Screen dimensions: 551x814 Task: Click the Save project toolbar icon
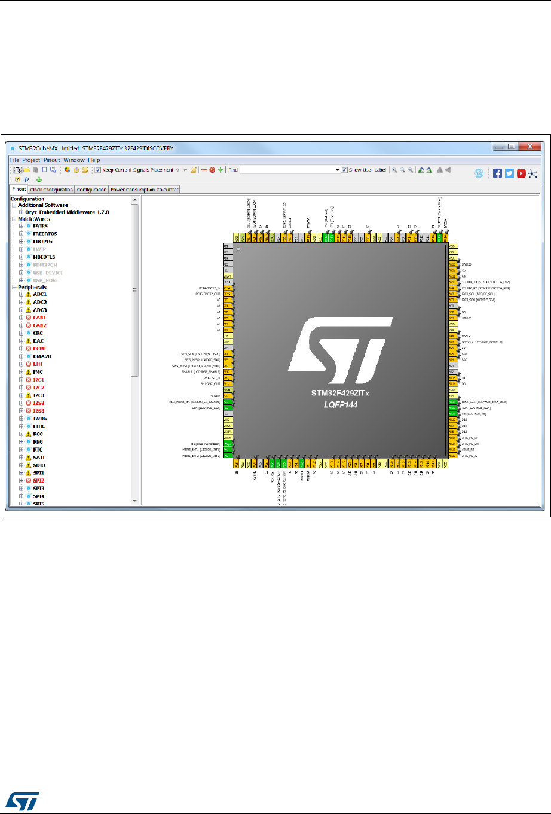(x=45, y=170)
